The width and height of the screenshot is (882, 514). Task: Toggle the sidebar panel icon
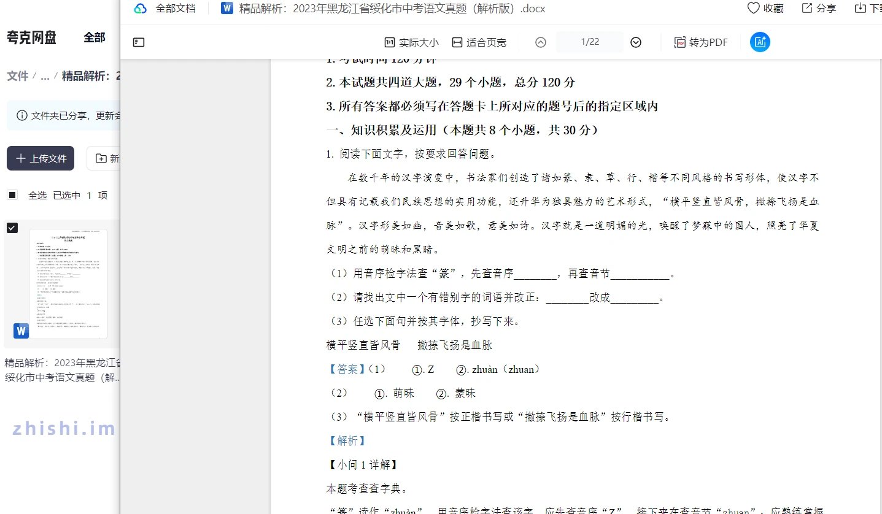pyautogui.click(x=139, y=42)
